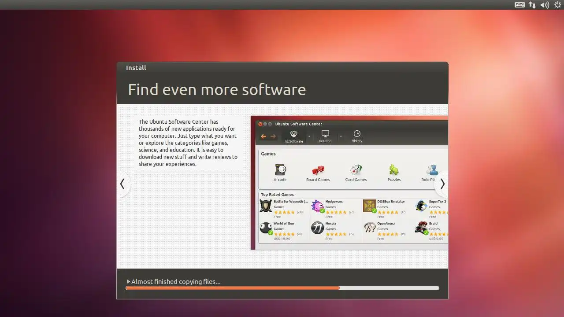
Task: Click the Battle for Wesnoth icon
Action: point(266,206)
